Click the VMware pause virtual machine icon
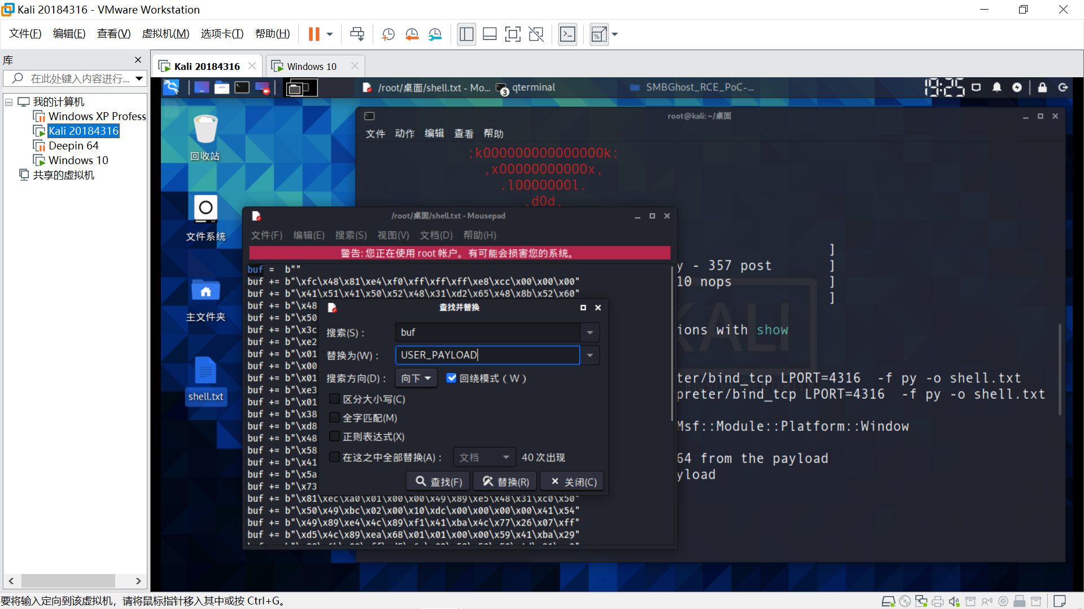This screenshot has width=1084, height=609. [314, 34]
